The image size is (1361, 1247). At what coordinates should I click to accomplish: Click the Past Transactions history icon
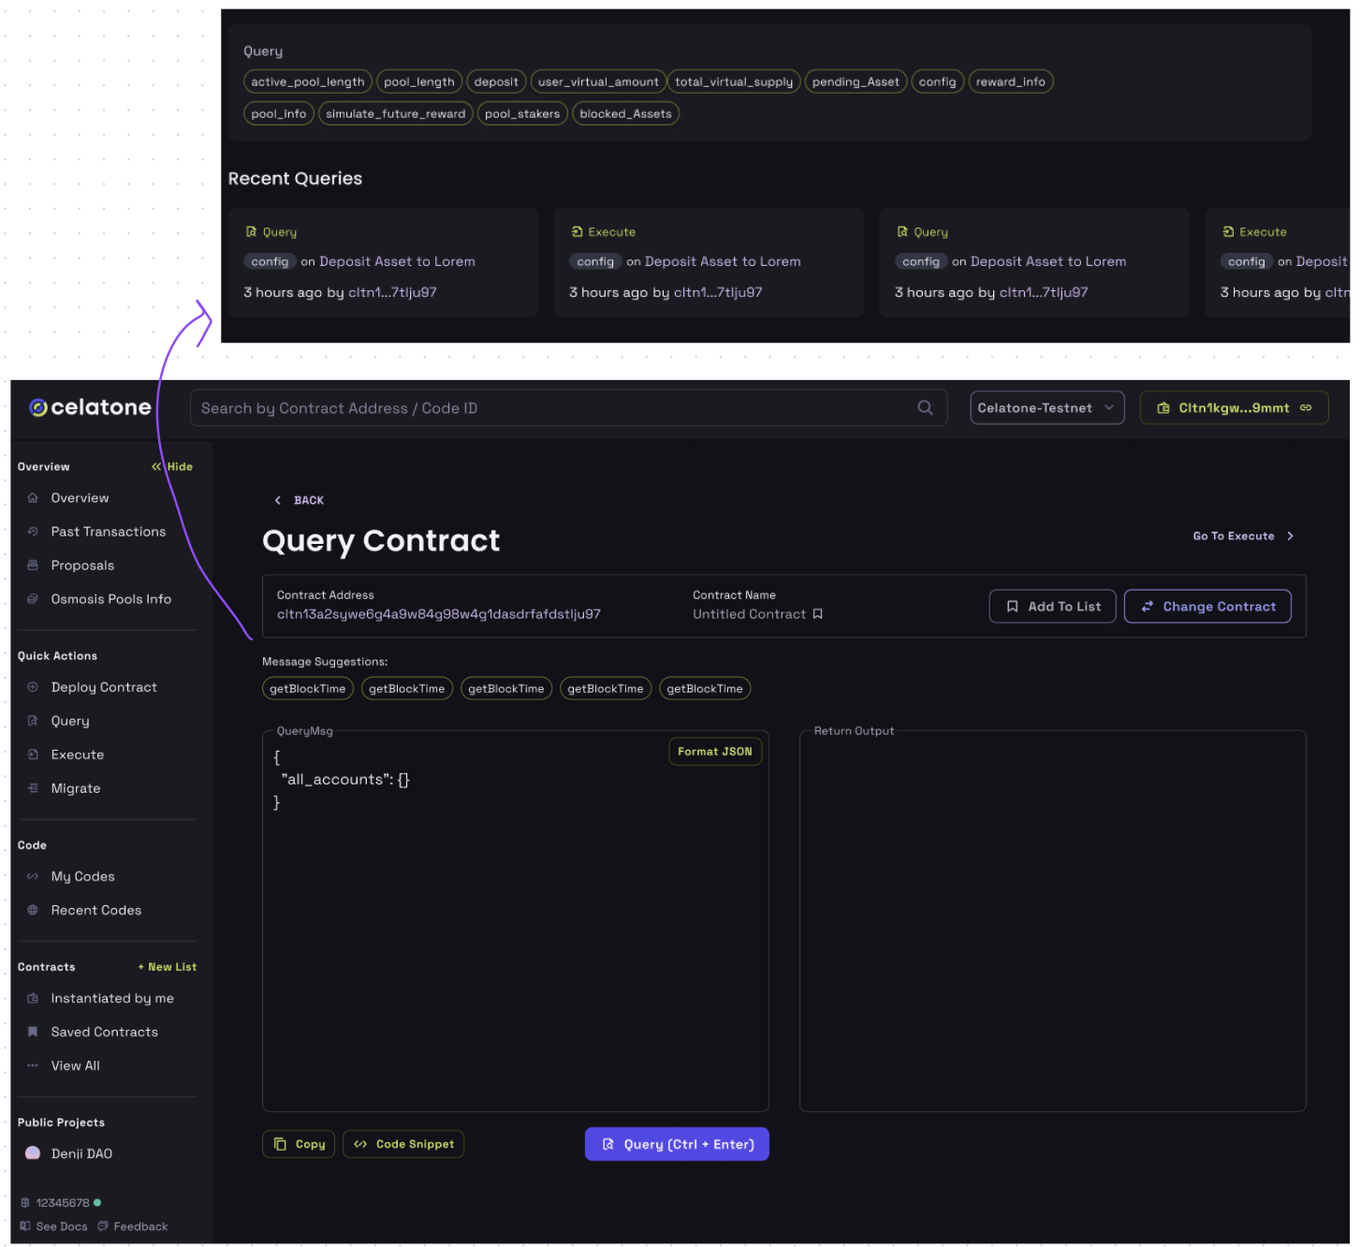coord(33,532)
